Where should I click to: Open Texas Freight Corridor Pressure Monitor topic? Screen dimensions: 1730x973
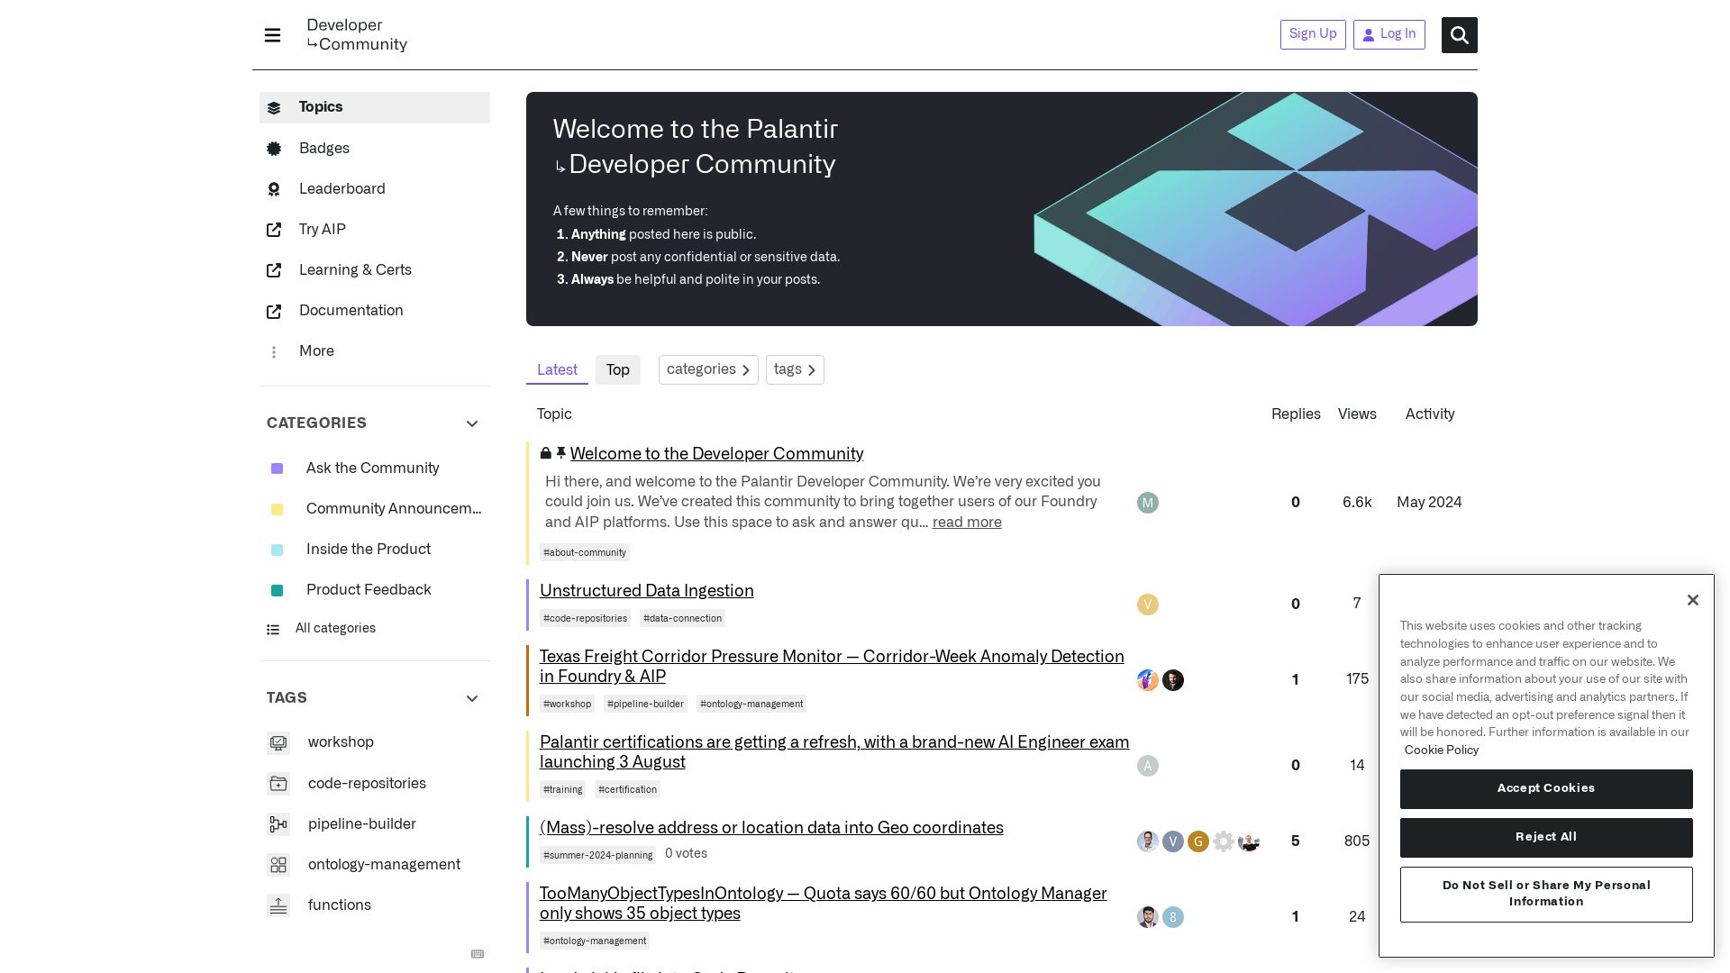832,667
